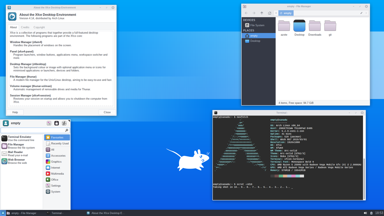The height and width of the screenshot is (216, 384).
Task: Open the settings manager icon in menu header
Action: [49, 123]
